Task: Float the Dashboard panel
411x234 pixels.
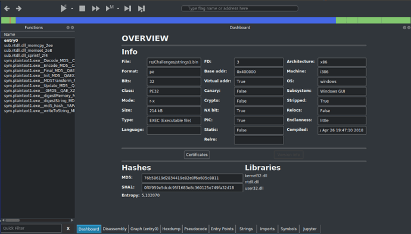Action: pyautogui.click(x=404, y=27)
